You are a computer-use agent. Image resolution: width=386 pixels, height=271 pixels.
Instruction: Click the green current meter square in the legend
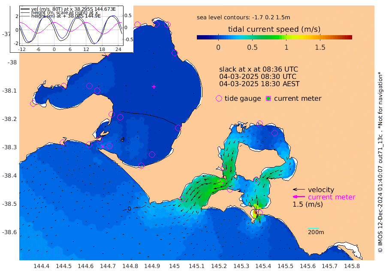pyautogui.click(x=268, y=99)
